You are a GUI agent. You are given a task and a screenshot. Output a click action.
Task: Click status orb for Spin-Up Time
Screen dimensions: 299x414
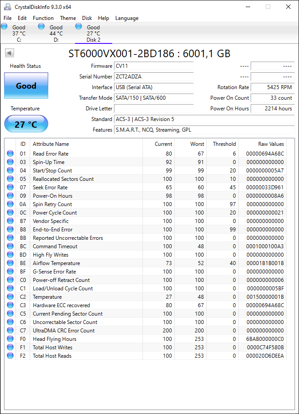click(x=10, y=162)
